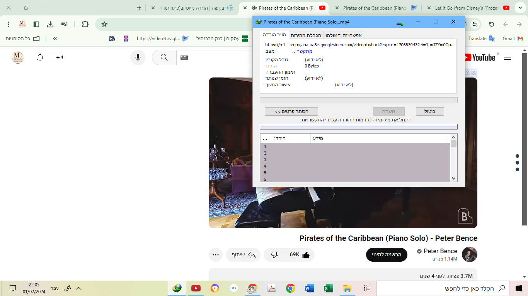Screen dimensions: 528x296
Task: Open the Word taskbar icon
Action: 310,288
